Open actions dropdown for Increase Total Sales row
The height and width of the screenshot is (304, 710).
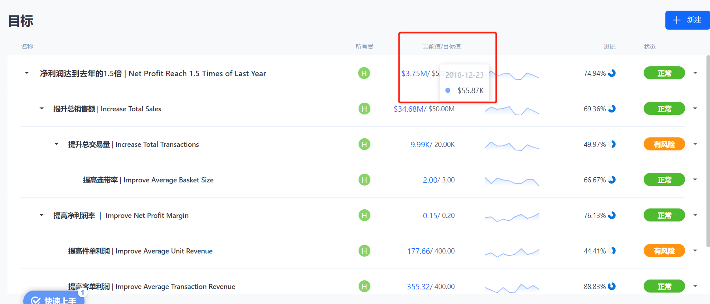tap(695, 109)
